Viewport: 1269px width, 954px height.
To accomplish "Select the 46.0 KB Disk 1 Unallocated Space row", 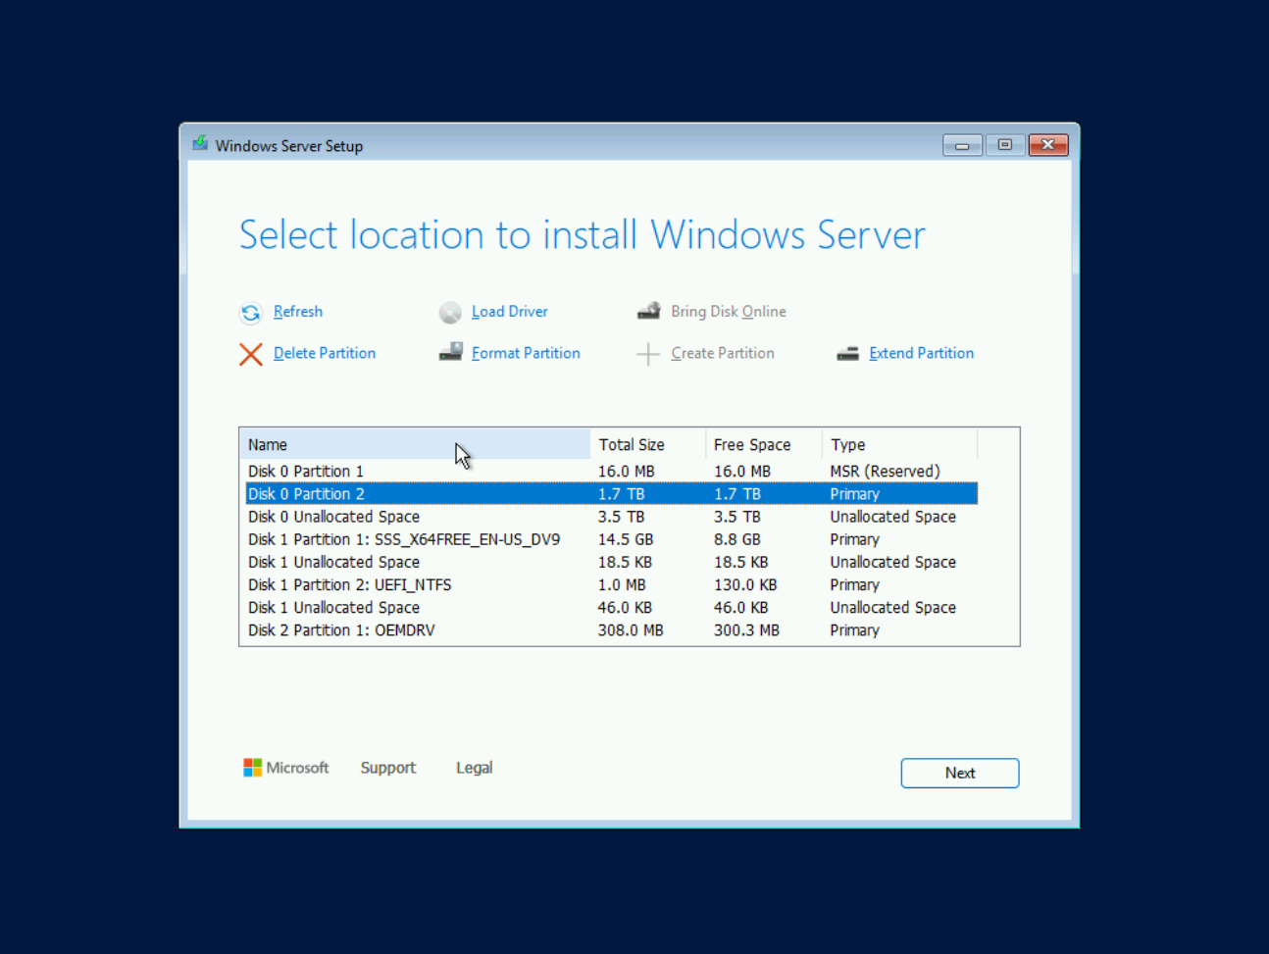I will coord(611,607).
